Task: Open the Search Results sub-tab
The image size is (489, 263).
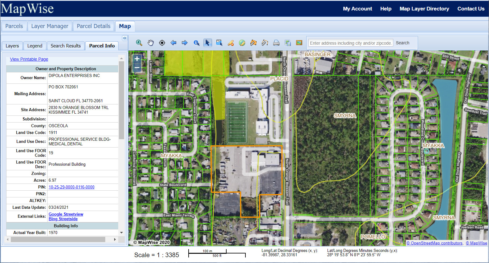Action: point(66,46)
